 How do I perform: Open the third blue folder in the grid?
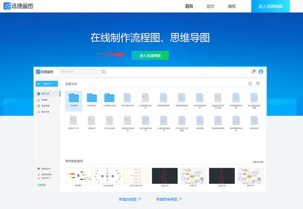pos(109,98)
